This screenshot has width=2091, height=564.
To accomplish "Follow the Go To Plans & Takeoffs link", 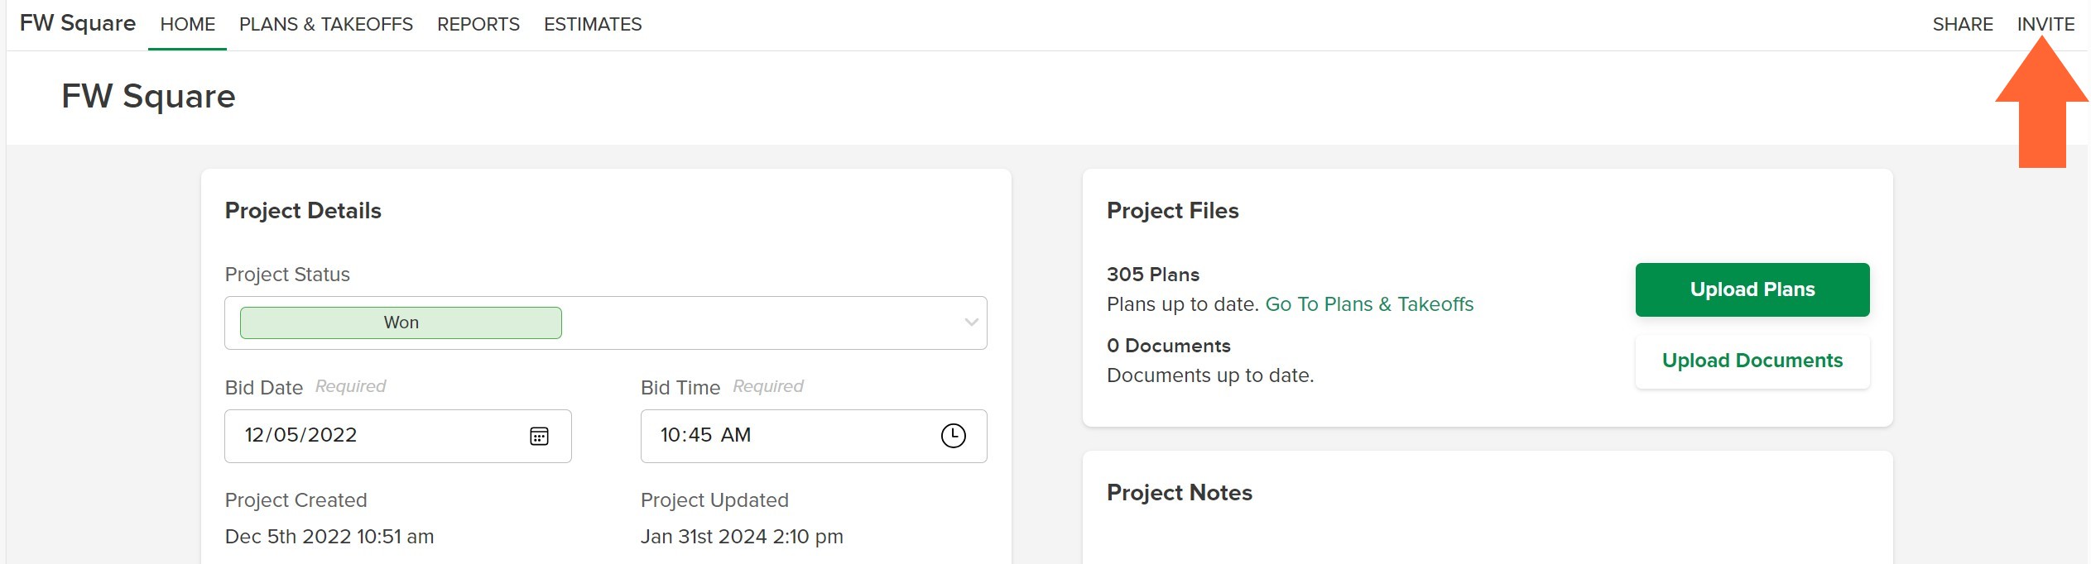I will pyautogui.click(x=1369, y=304).
